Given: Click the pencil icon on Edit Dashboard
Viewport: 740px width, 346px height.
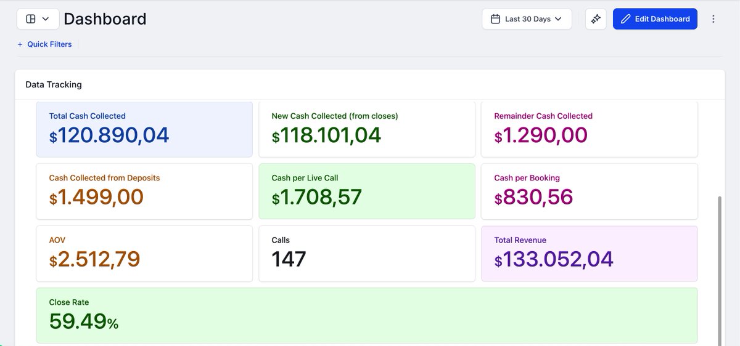Looking at the screenshot, I should 625,19.
